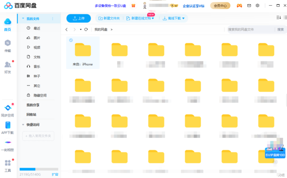Click the 扩容 expand storage link
Image resolution: width=287 pixels, height=178 pixels.
(x=55, y=174)
